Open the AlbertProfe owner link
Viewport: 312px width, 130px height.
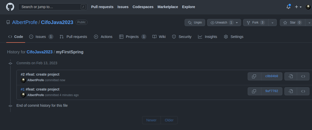coord(25,22)
